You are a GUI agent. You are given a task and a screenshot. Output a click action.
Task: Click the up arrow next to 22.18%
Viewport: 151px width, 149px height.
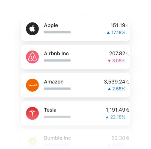107,117
